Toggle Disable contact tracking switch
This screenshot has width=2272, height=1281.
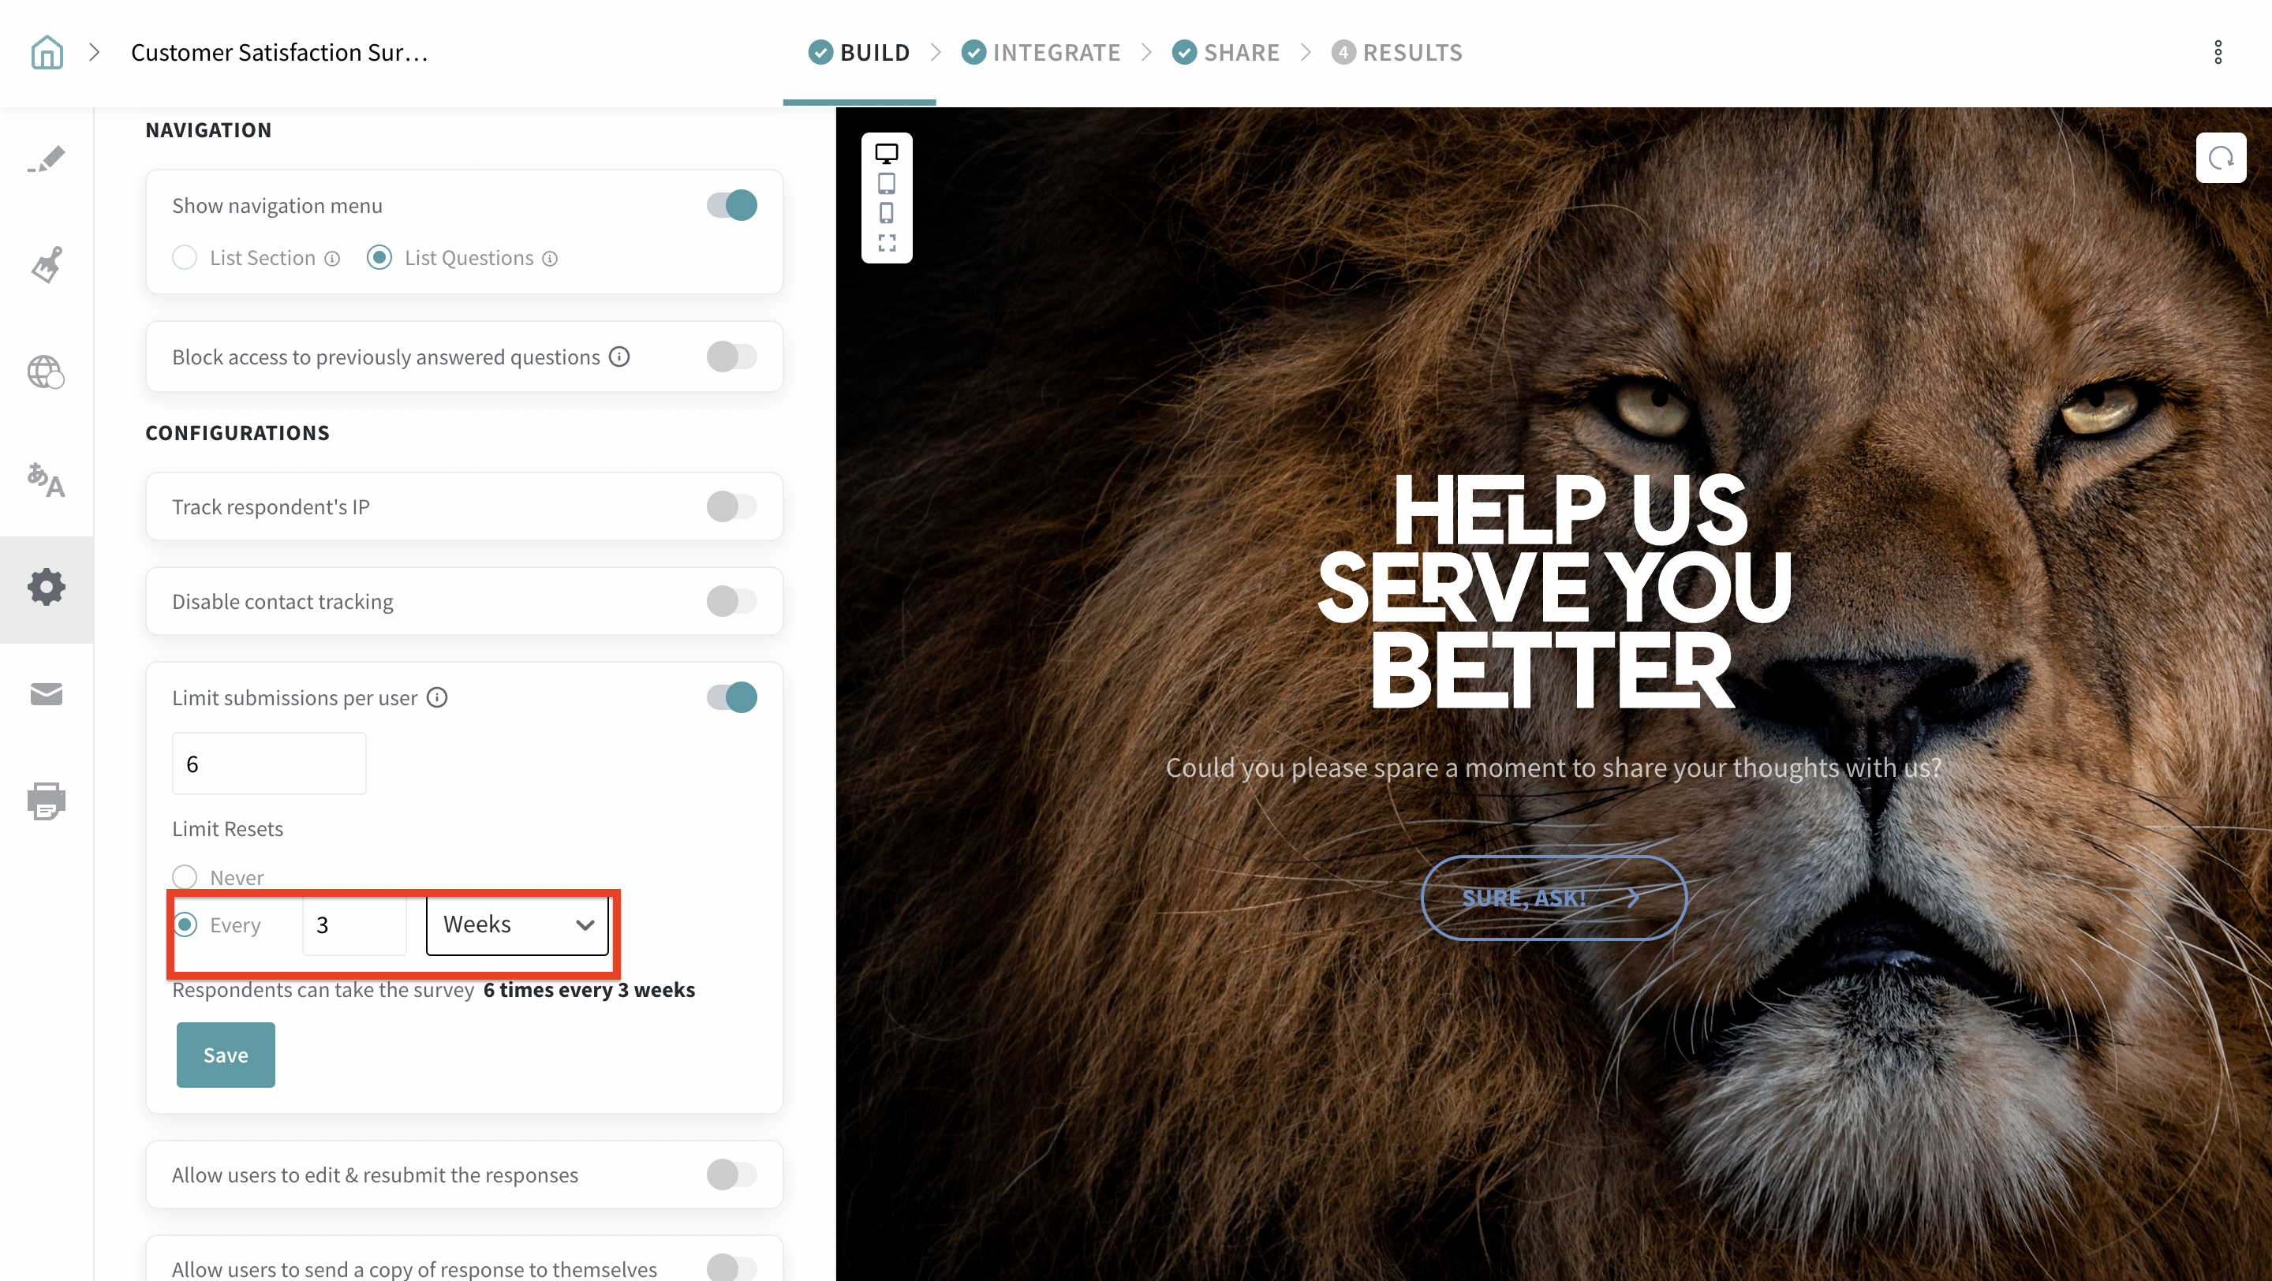coord(731,601)
